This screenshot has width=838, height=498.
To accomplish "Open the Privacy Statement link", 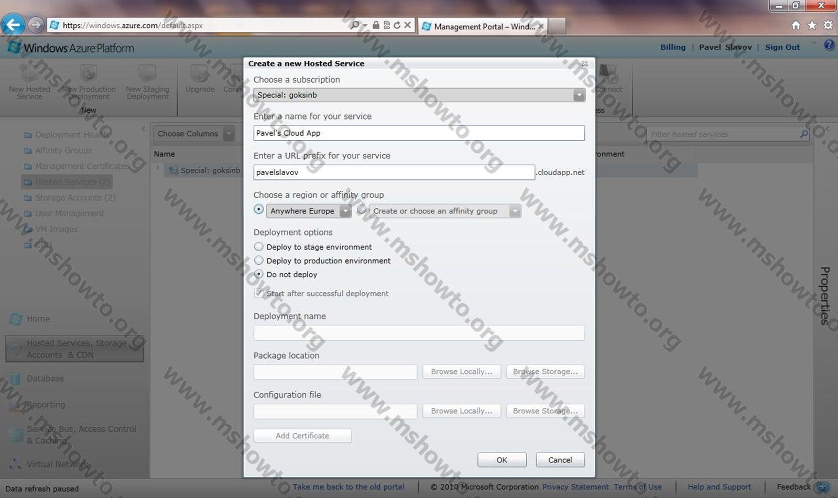I will tap(575, 487).
